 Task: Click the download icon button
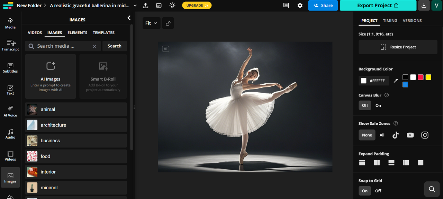424,6
